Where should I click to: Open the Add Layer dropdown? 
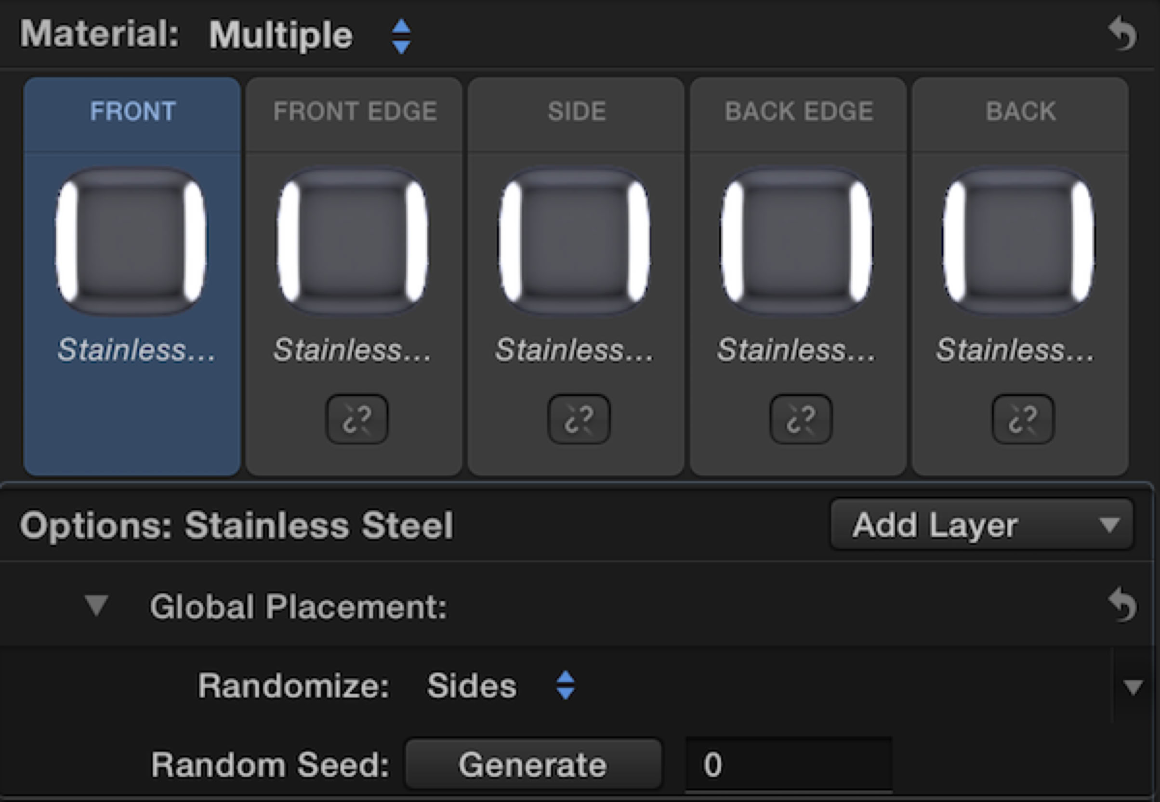981,525
